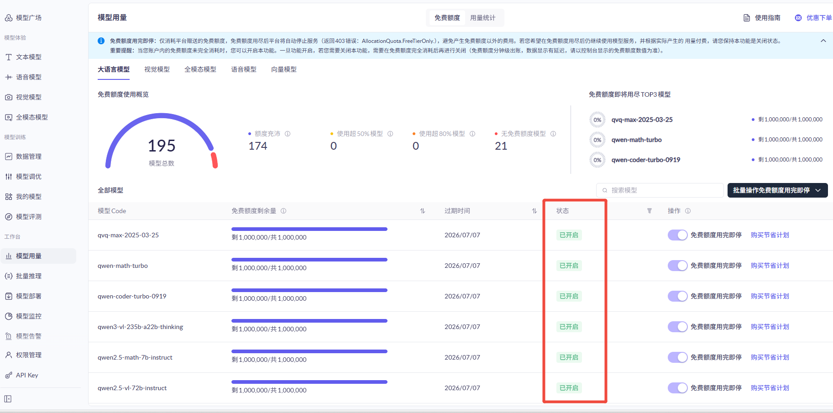833x413 pixels.
Task: Click info icon next to 额度充沛
Action: click(288, 134)
